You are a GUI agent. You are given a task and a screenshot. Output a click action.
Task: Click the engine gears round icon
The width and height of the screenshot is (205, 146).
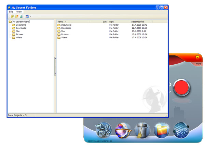104,130
